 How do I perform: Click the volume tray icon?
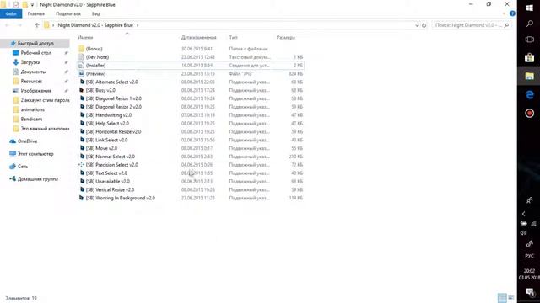click(523, 232)
